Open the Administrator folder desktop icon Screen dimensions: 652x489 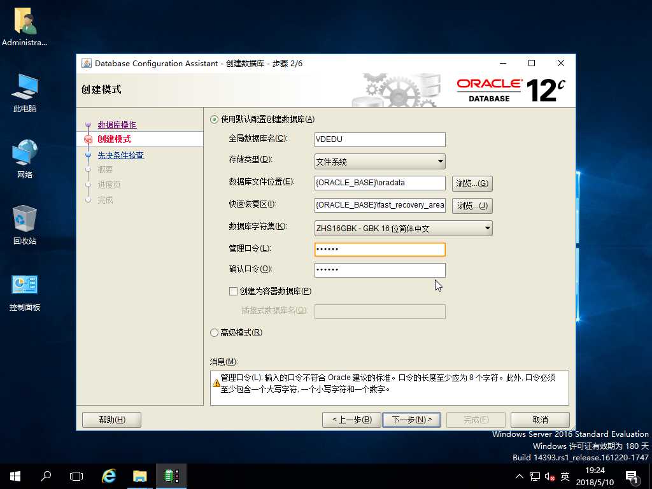tap(25, 26)
